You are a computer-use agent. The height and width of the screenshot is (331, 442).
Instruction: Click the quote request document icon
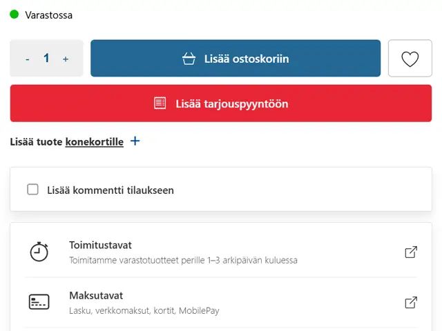(x=160, y=103)
